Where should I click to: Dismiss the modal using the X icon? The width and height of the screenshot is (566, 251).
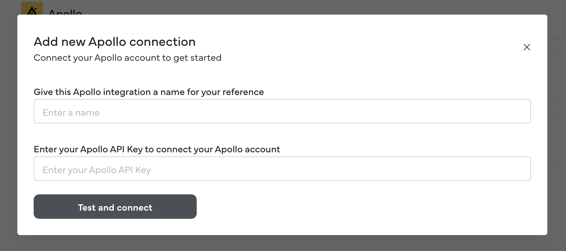527,47
